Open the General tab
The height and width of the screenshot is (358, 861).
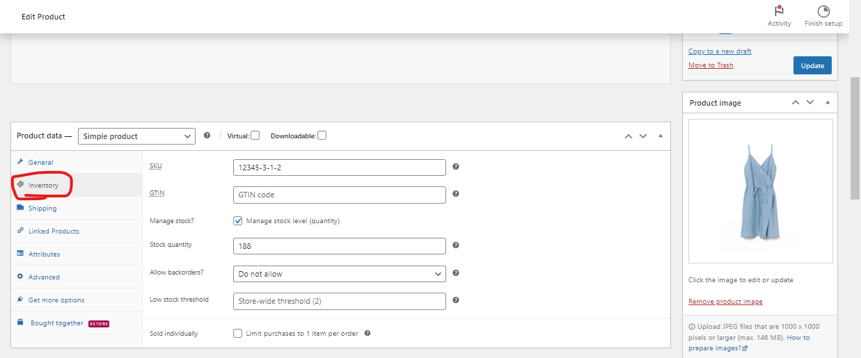point(77,162)
